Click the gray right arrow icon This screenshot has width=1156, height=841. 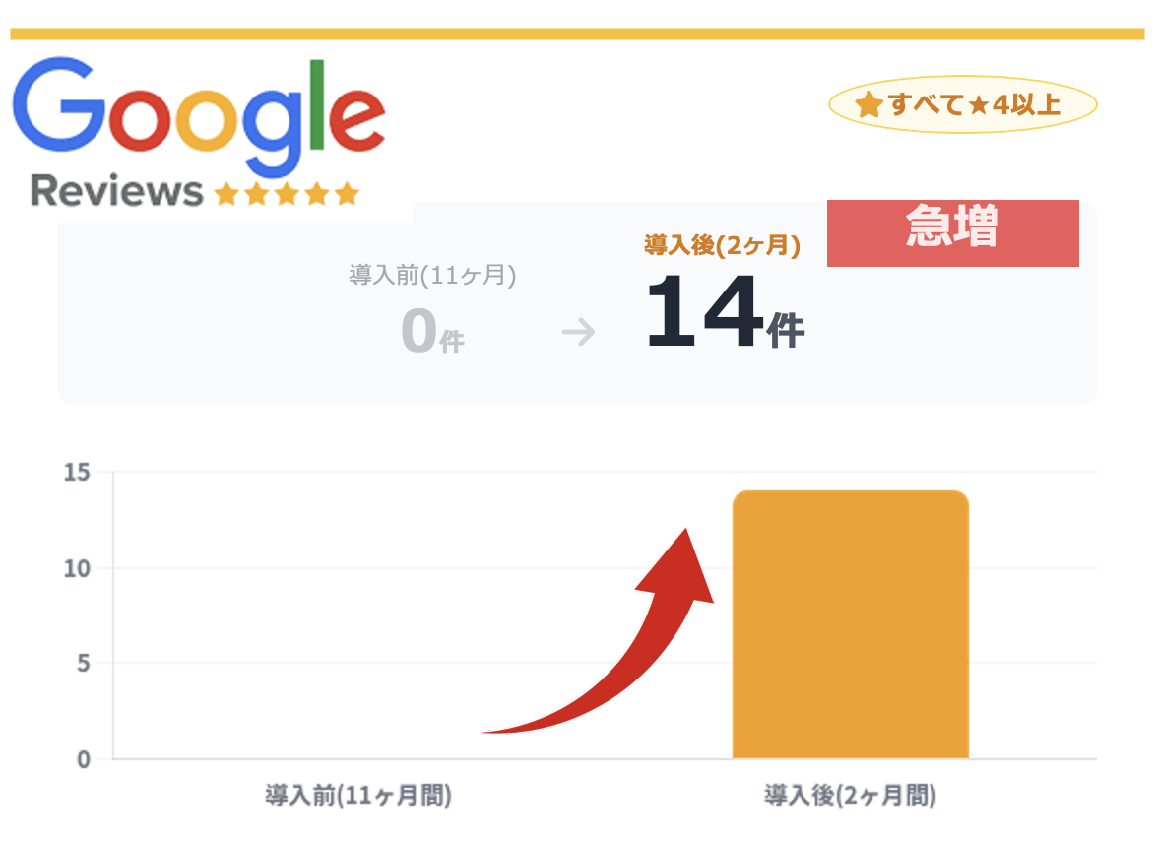pyautogui.click(x=579, y=333)
